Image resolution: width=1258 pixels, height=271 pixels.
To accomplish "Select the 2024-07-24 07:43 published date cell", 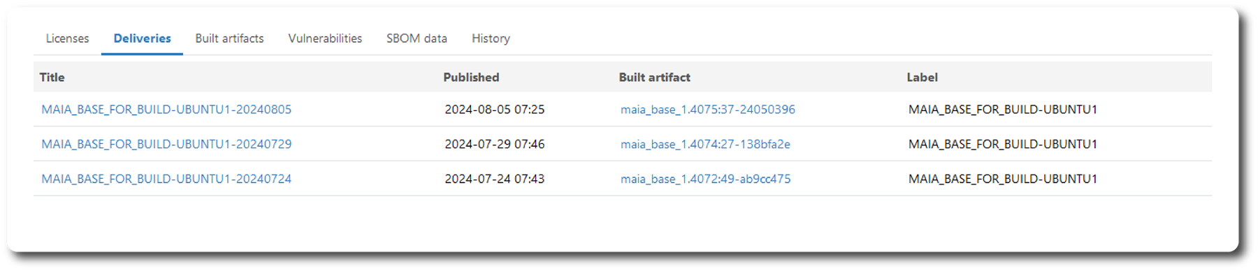I will point(494,180).
